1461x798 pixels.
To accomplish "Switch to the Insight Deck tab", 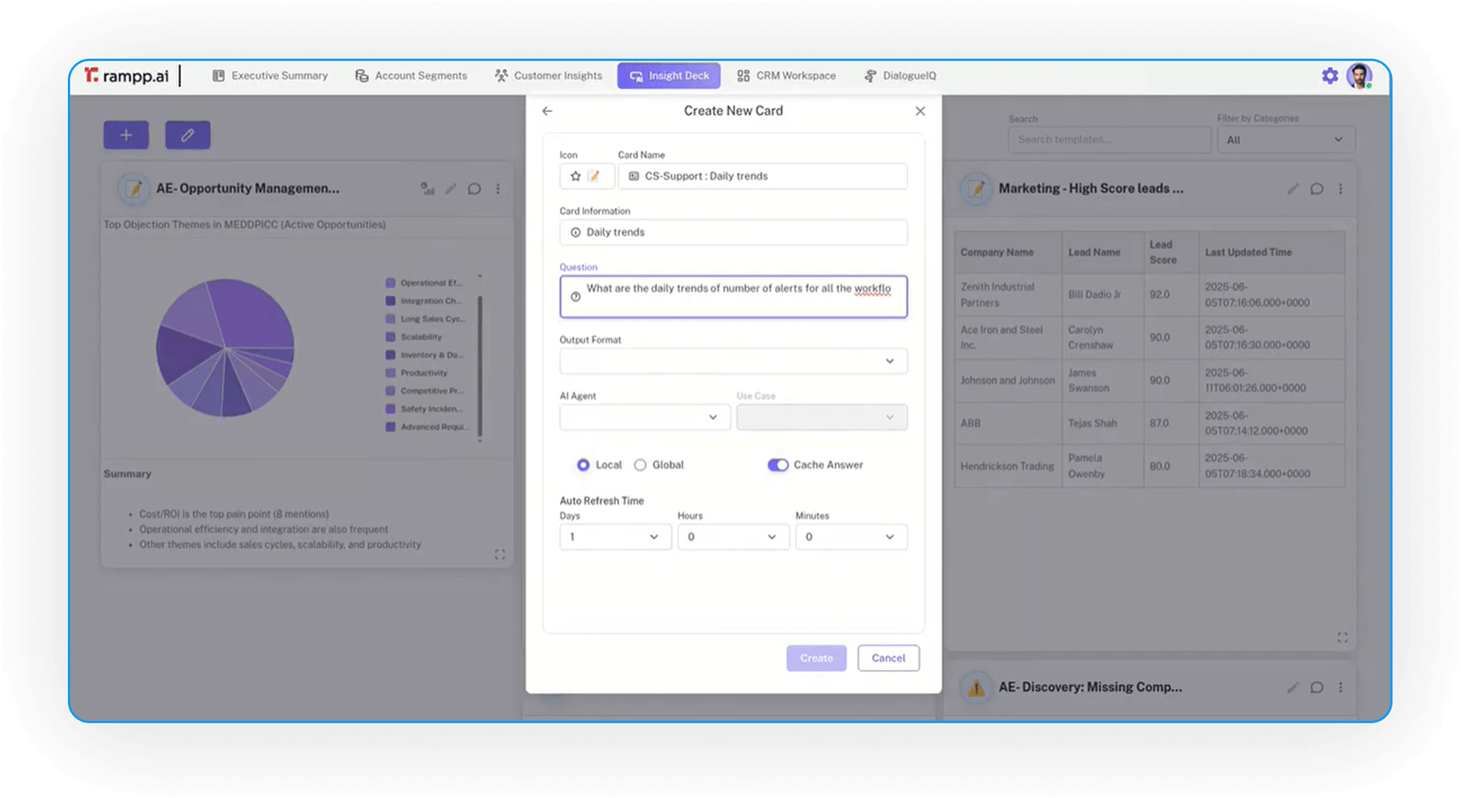I will [x=669, y=75].
